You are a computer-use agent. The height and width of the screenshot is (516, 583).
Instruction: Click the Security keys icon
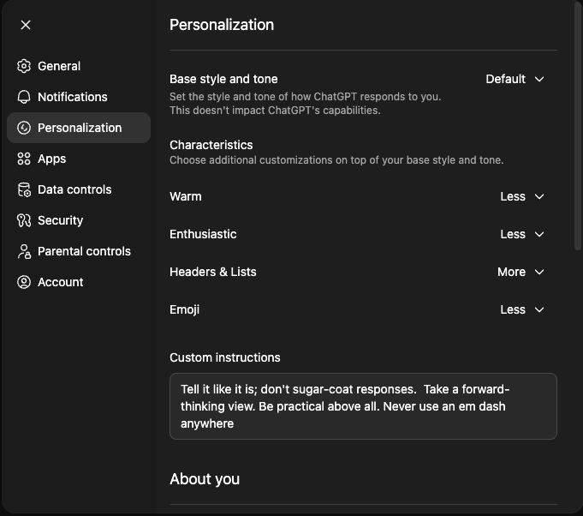coord(24,220)
